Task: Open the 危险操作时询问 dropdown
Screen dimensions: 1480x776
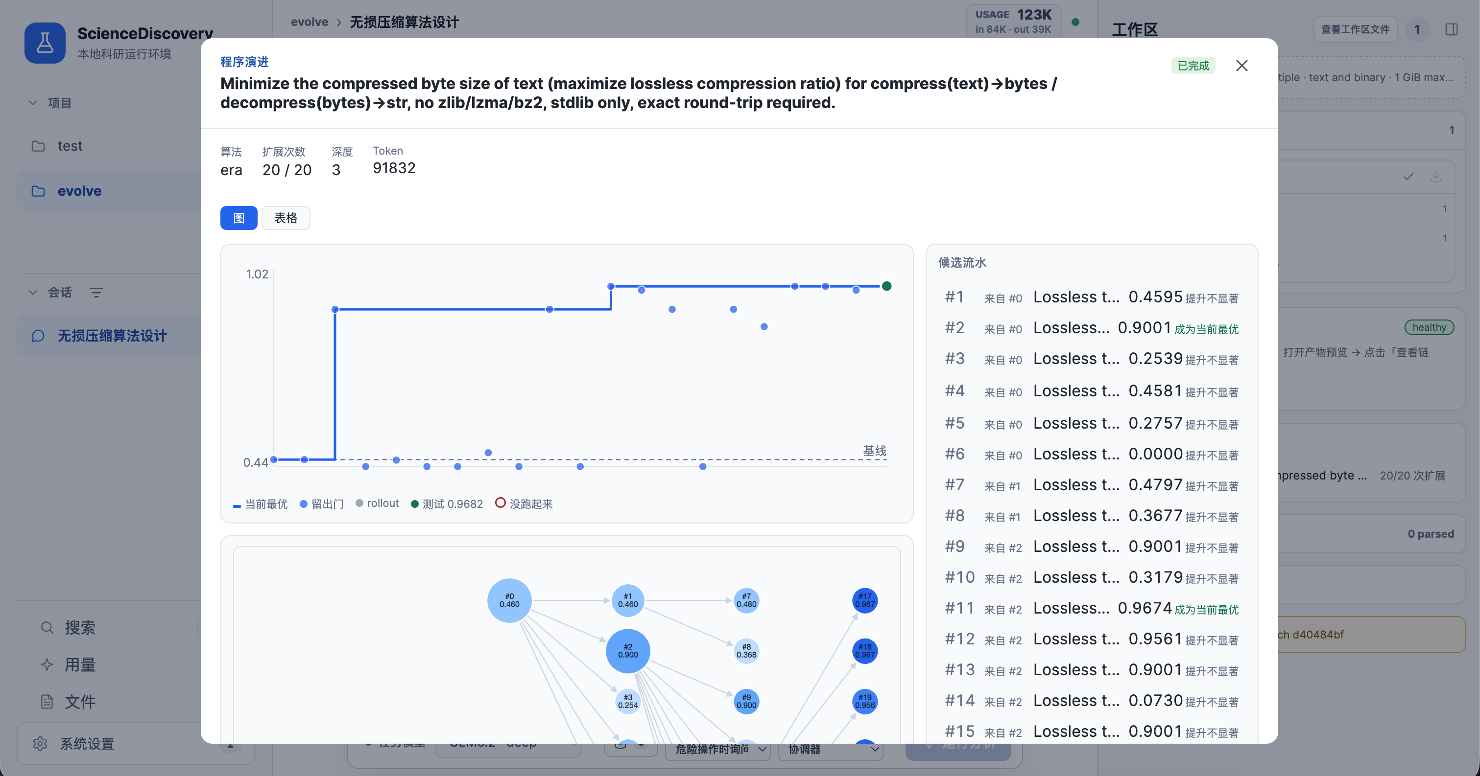Action: coord(718,749)
